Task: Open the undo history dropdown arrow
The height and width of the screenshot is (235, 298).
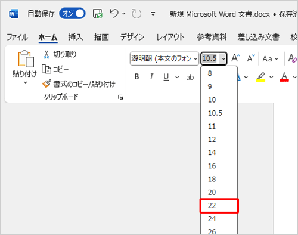Action: (124, 14)
